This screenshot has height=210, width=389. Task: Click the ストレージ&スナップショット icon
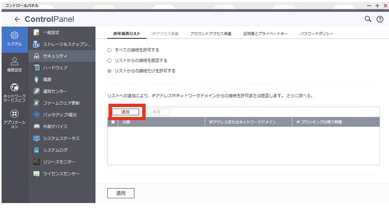click(36, 44)
